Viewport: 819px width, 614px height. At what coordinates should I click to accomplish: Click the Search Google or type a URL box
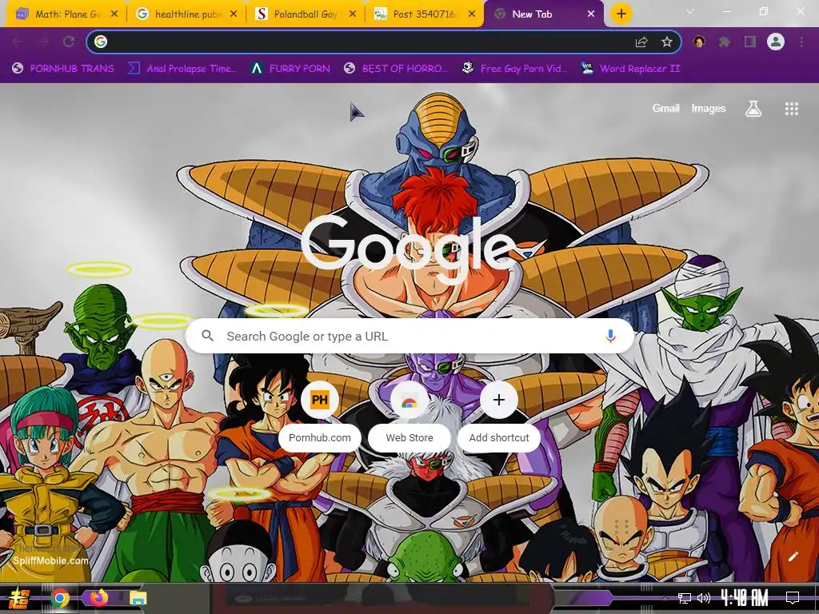[410, 337]
